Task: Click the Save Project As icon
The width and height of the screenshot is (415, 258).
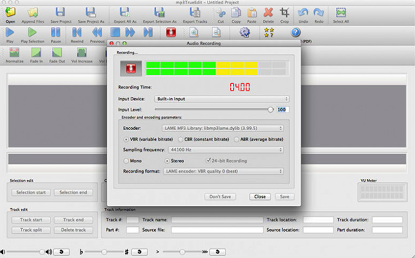Action: (x=91, y=12)
